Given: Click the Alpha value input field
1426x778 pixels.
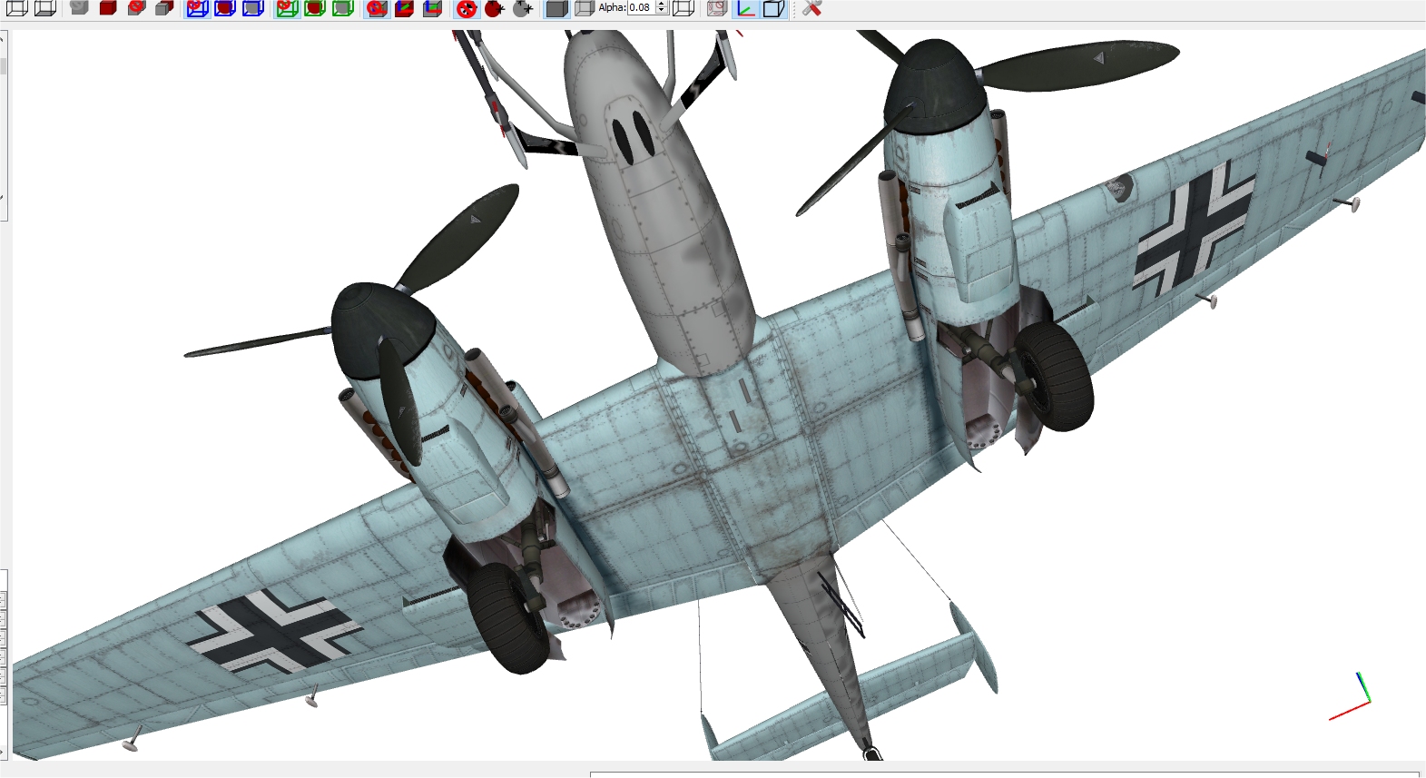Looking at the screenshot, I should coord(641,7).
